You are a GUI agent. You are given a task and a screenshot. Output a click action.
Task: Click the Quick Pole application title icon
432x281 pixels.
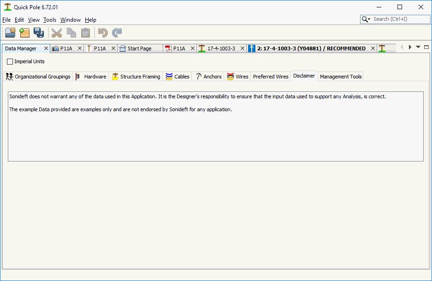[8, 7]
